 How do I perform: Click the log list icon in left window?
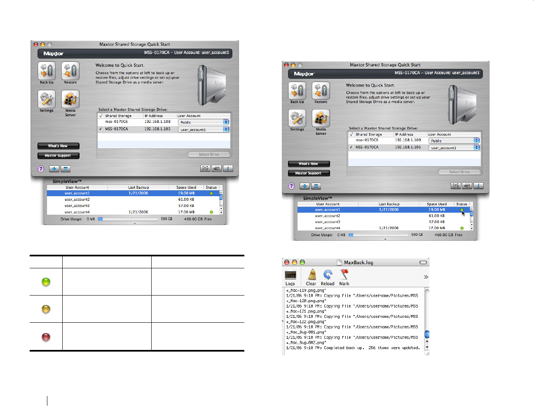[x=216, y=168]
